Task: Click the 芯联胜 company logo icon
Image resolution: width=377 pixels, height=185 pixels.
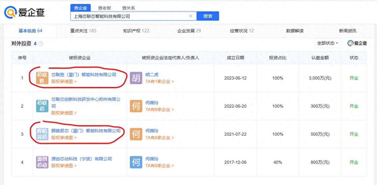Action: [42, 78]
